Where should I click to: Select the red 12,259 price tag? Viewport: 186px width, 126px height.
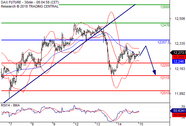(x=179, y=57)
